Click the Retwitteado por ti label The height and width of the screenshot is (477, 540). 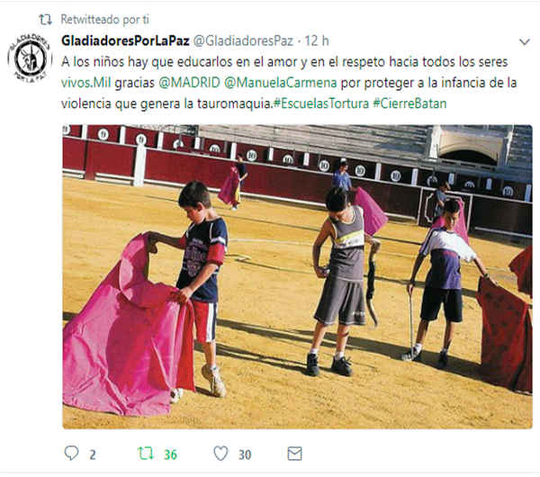tap(104, 19)
